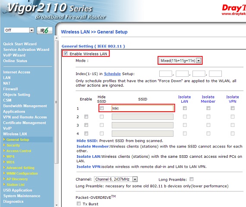
Task: Open the CSM menu
Action: click(7, 100)
